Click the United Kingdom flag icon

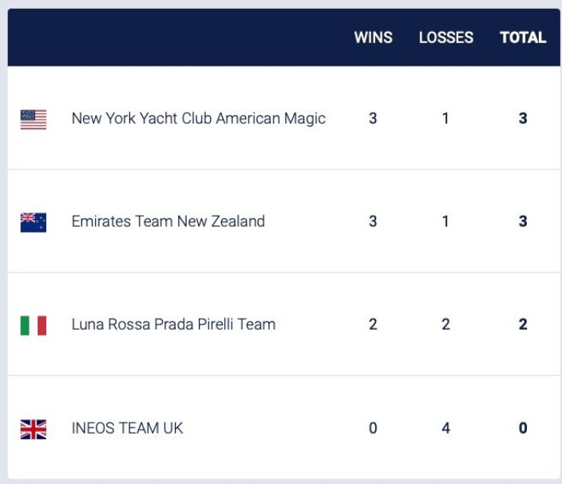click(x=34, y=429)
